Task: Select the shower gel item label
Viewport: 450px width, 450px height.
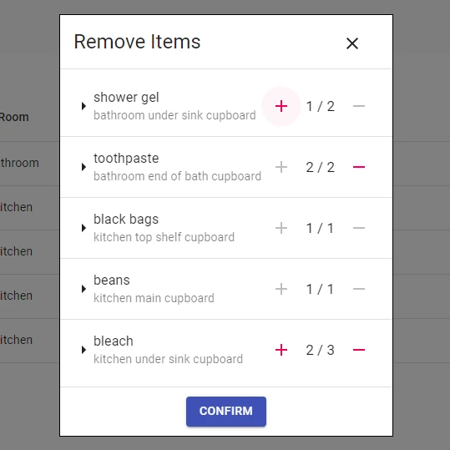Action: (126, 98)
